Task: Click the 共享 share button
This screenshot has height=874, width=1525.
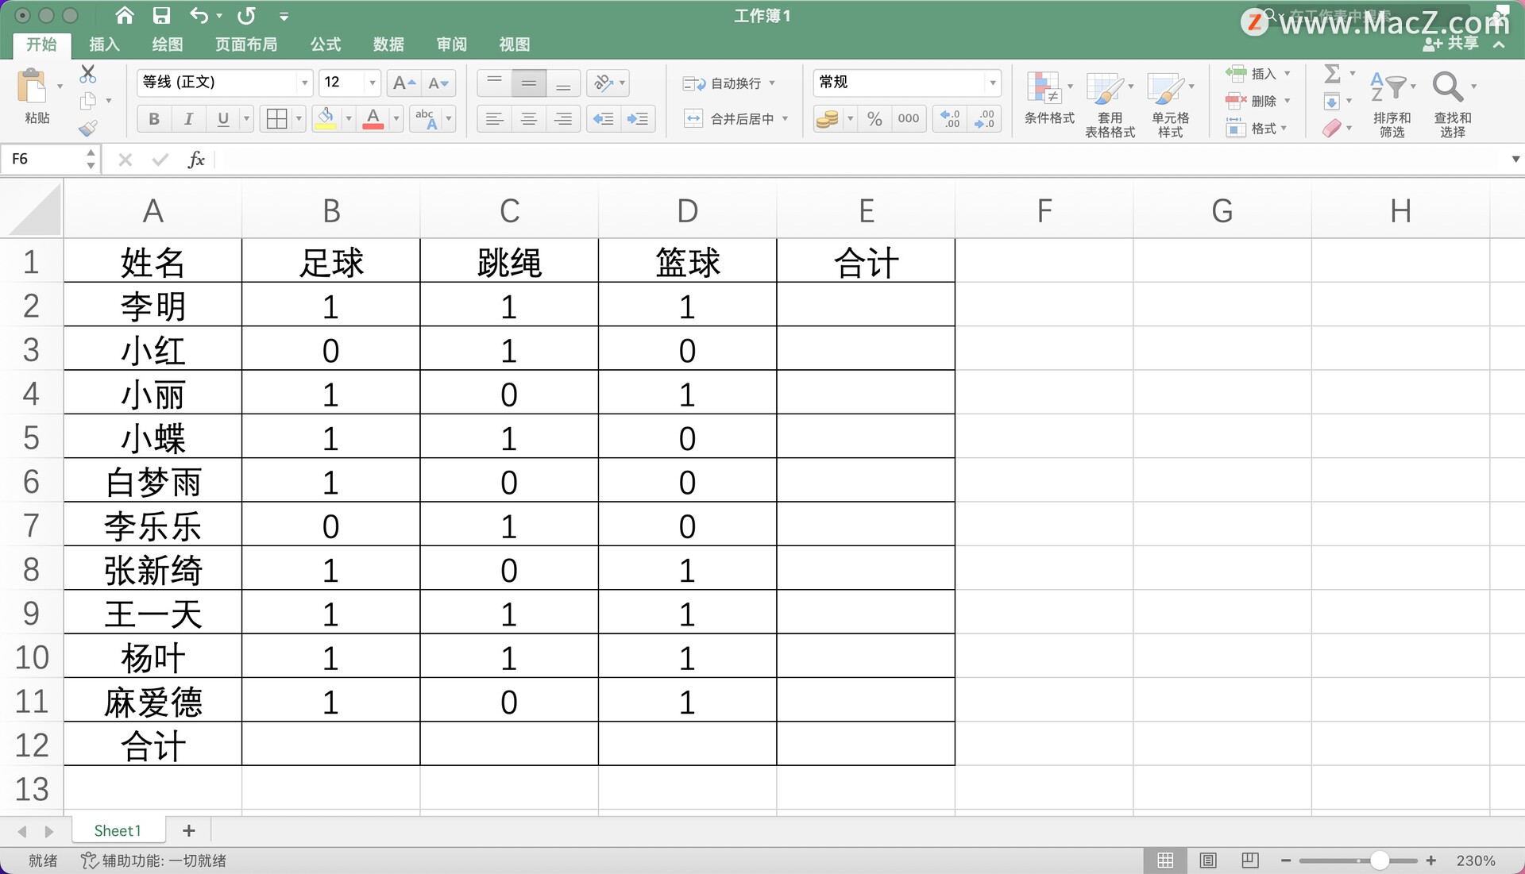Action: pos(1452,43)
